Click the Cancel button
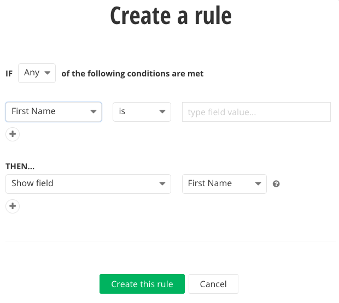Screen dimensions: 339x303 213,284
